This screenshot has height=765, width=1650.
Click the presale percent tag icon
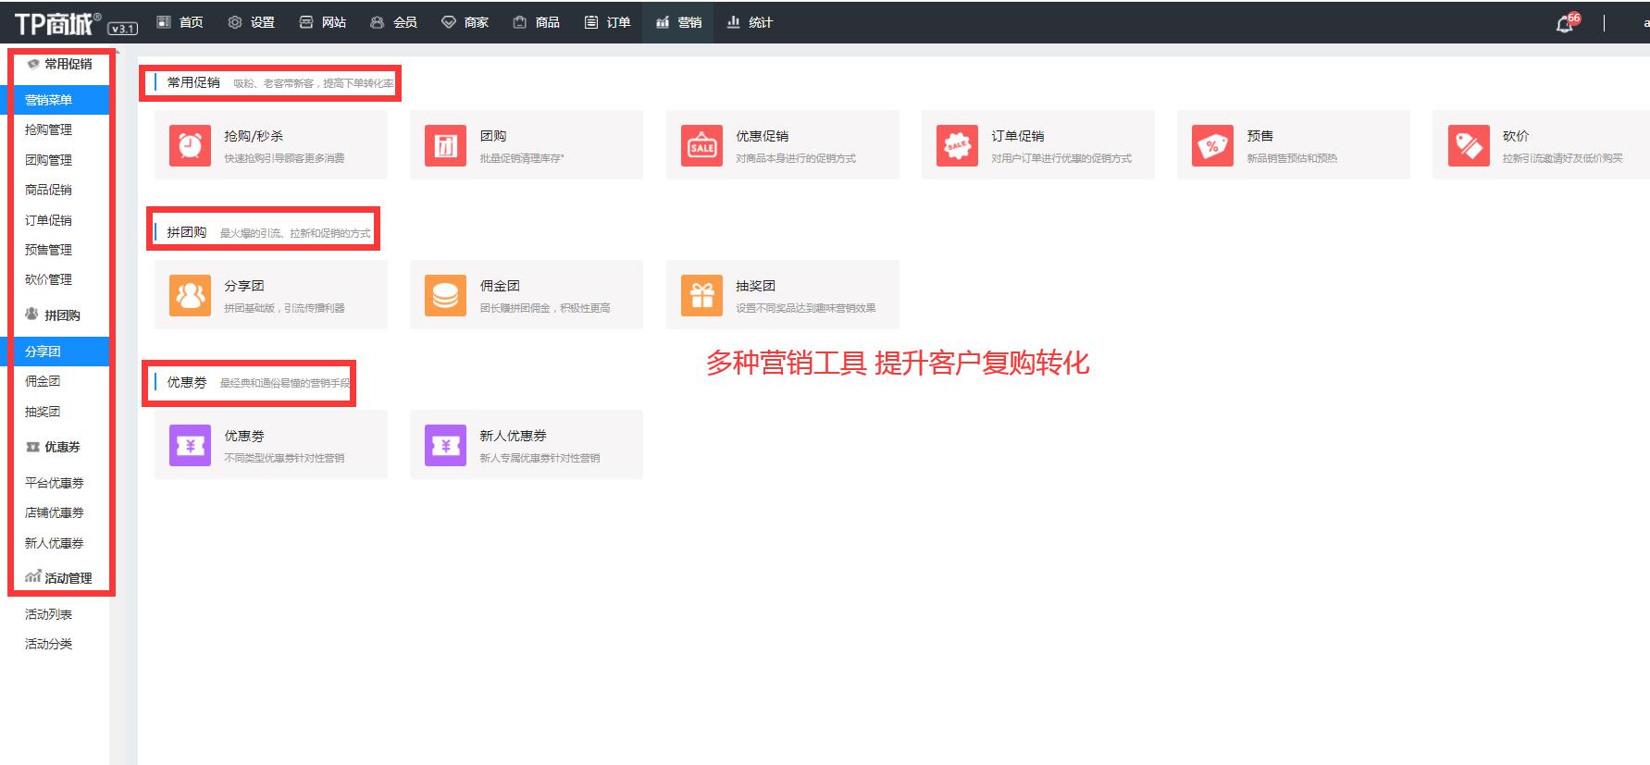(1212, 145)
